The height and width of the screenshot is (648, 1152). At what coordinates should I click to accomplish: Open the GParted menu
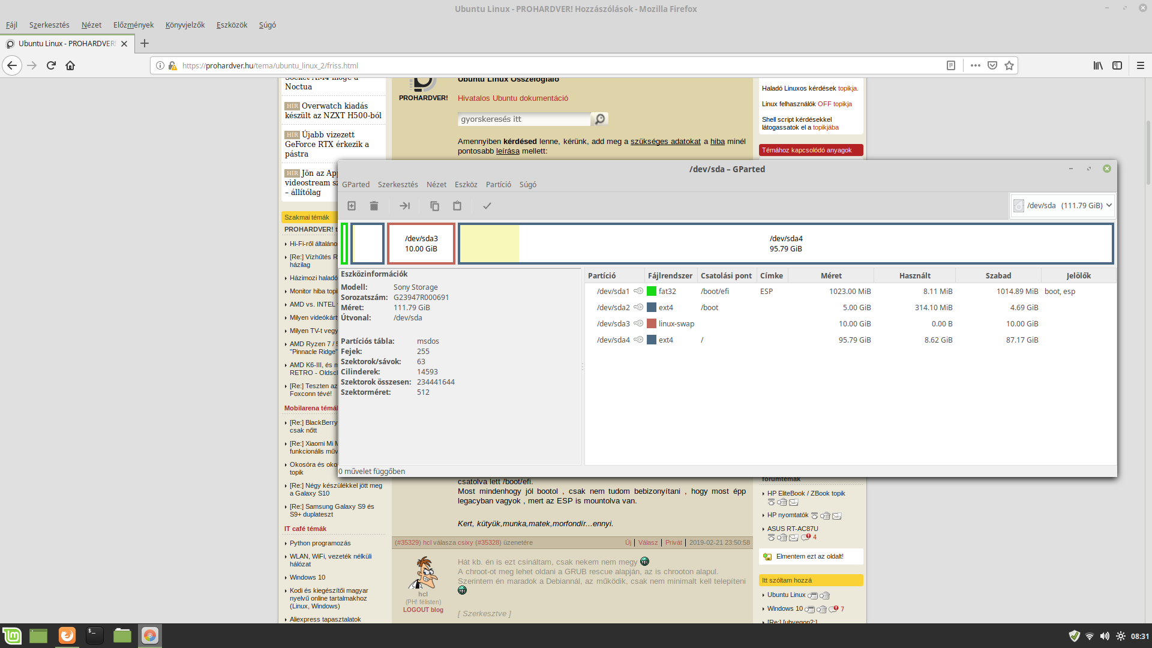356,184
